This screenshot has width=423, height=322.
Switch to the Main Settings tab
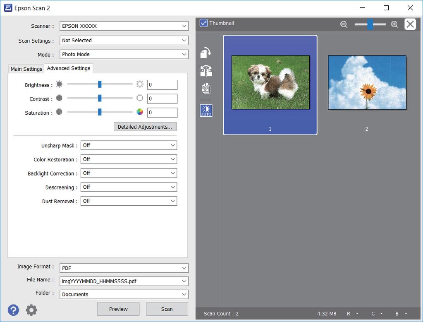coord(26,69)
